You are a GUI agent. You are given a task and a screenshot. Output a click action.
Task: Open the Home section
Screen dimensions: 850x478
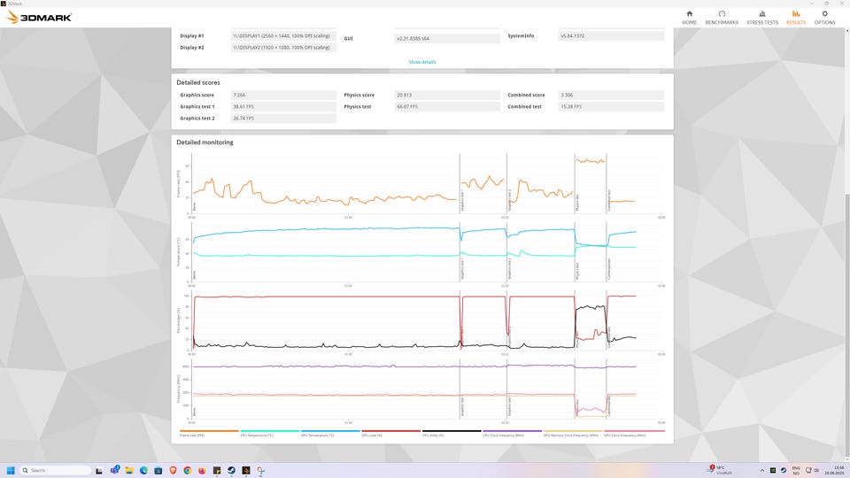click(689, 17)
